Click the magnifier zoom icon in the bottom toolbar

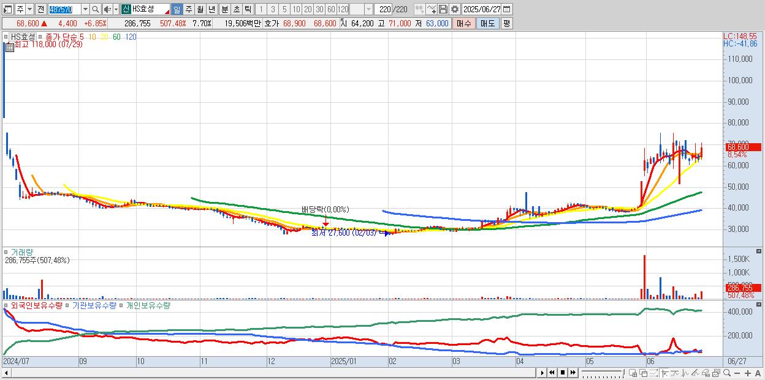(x=726, y=373)
